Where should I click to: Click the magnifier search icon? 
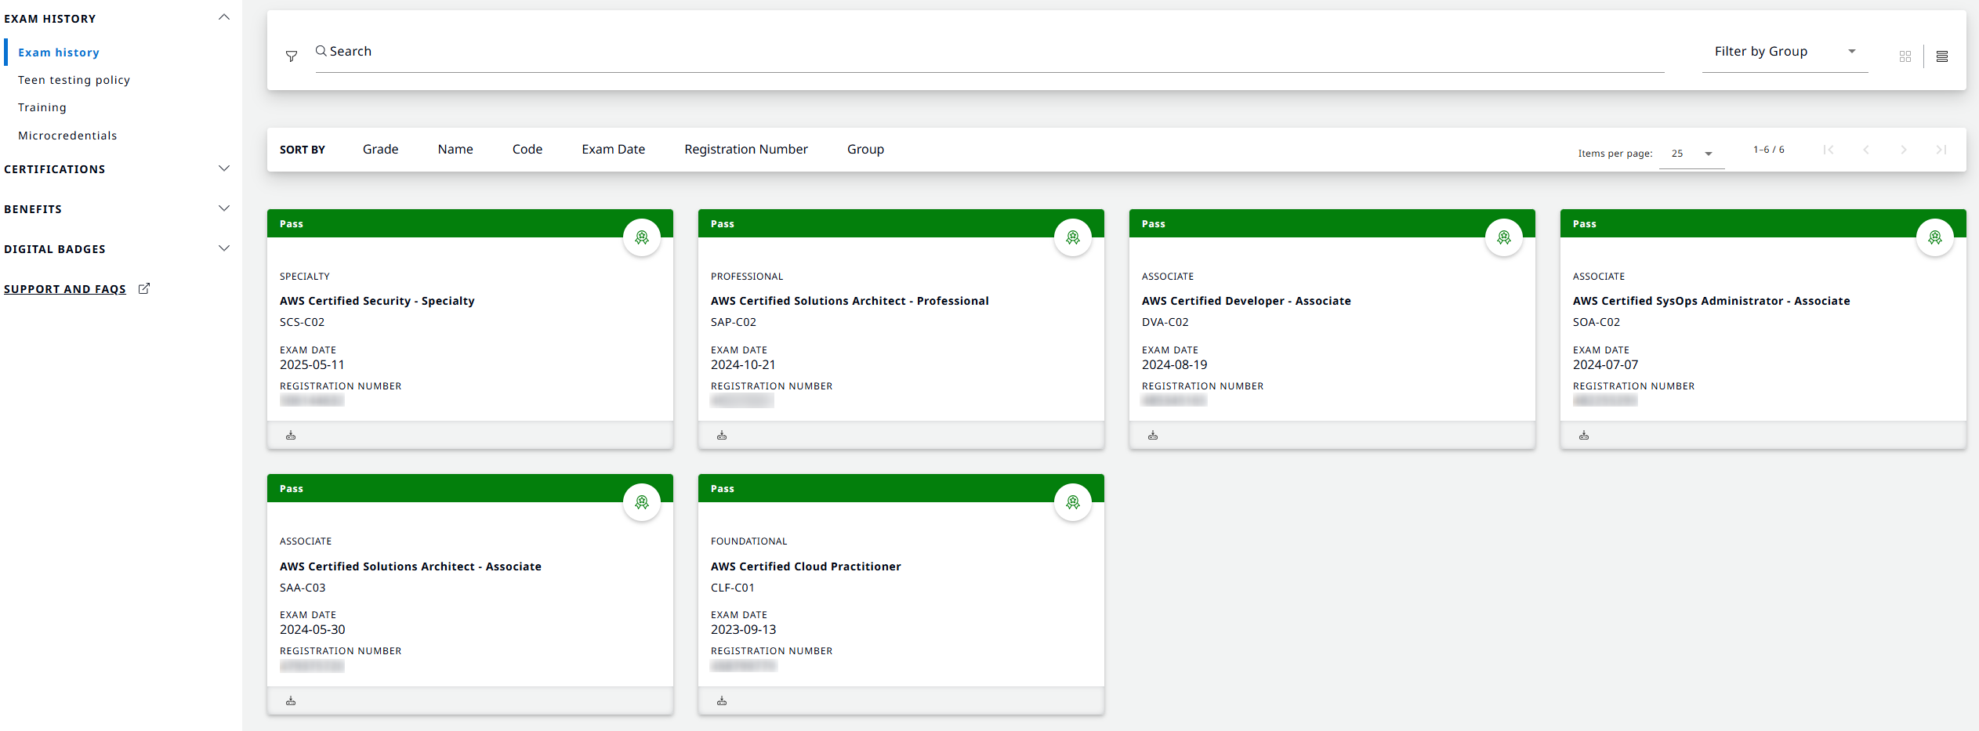pyautogui.click(x=321, y=51)
